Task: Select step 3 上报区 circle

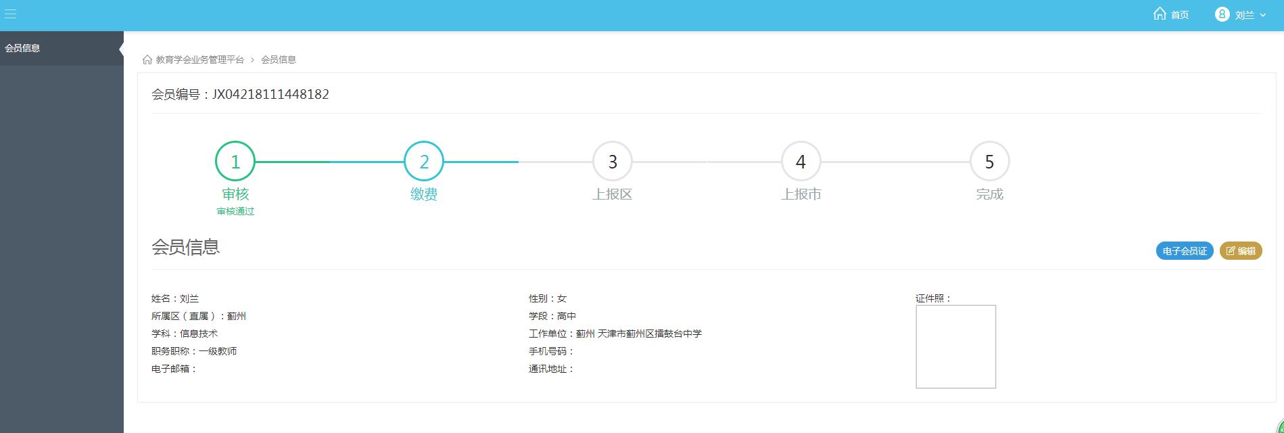Action: pyautogui.click(x=613, y=162)
